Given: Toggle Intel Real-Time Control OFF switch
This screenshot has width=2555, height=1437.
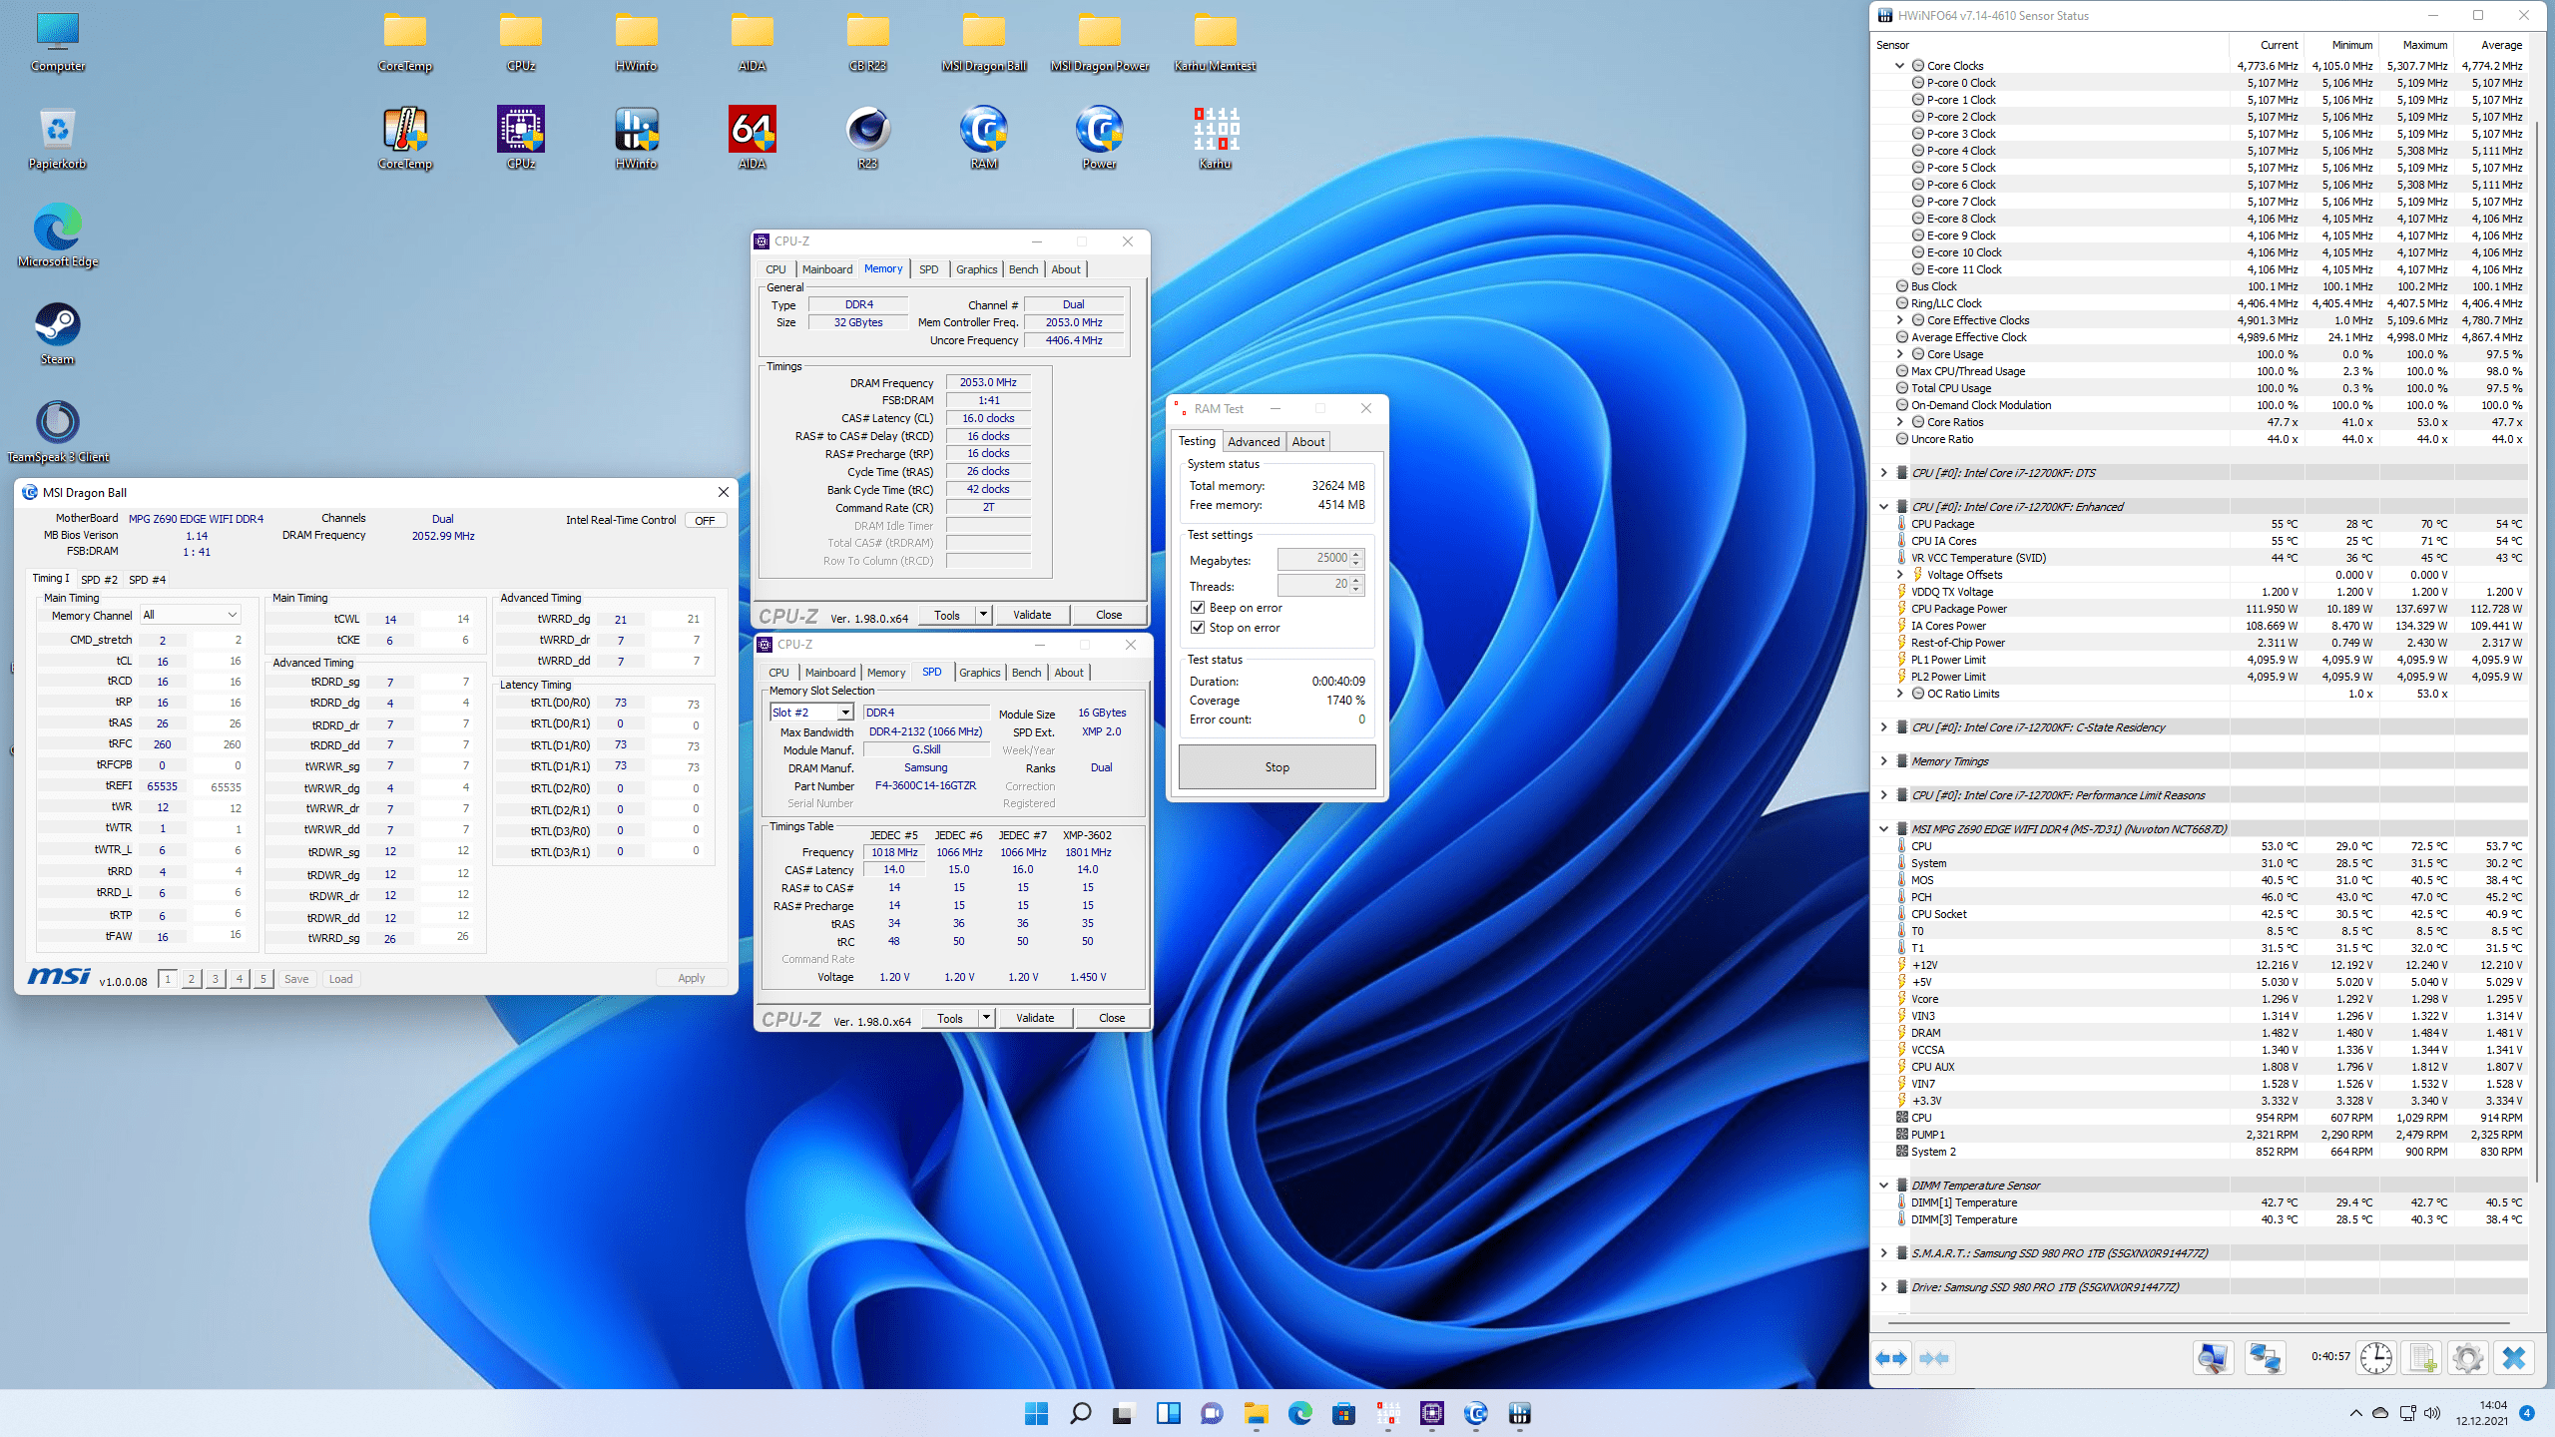Looking at the screenshot, I should [705, 520].
